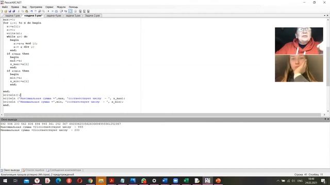
Task: Open Microsoft Edge on the taskbar
Action: tap(58, 180)
